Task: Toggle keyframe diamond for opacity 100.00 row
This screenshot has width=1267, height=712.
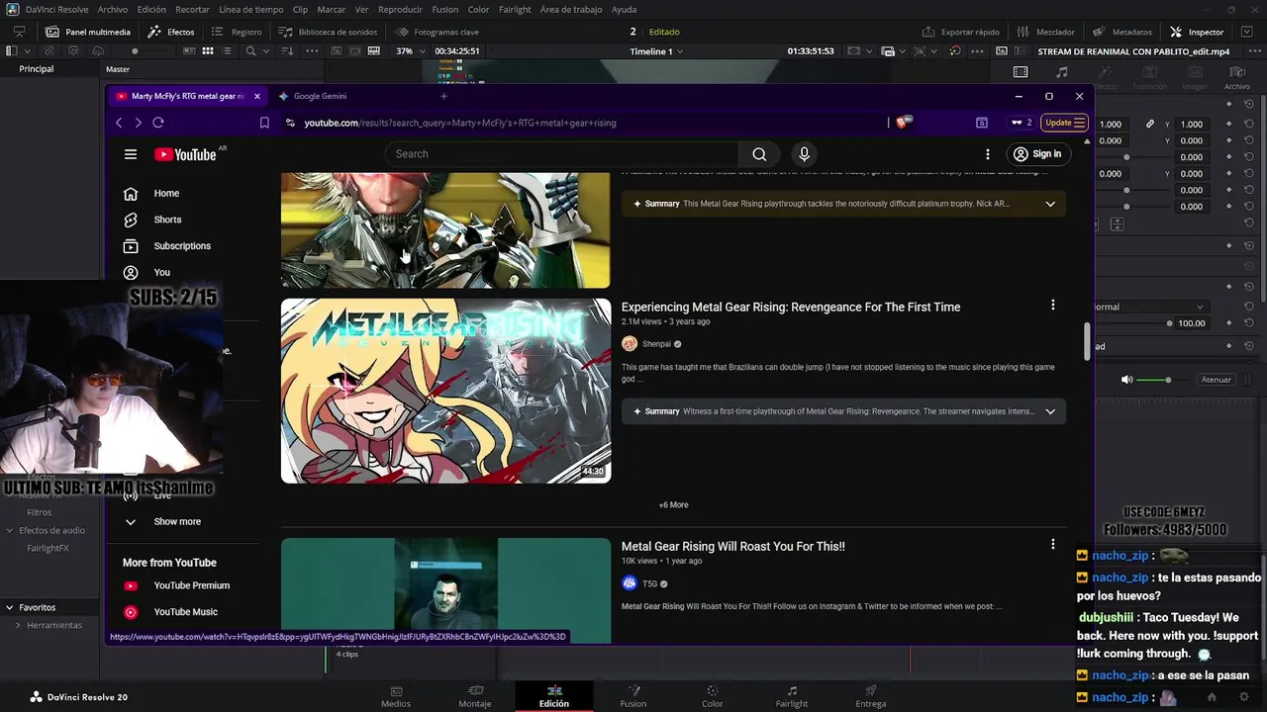Action: point(1228,323)
